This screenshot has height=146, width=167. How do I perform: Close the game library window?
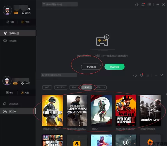(161, 75)
